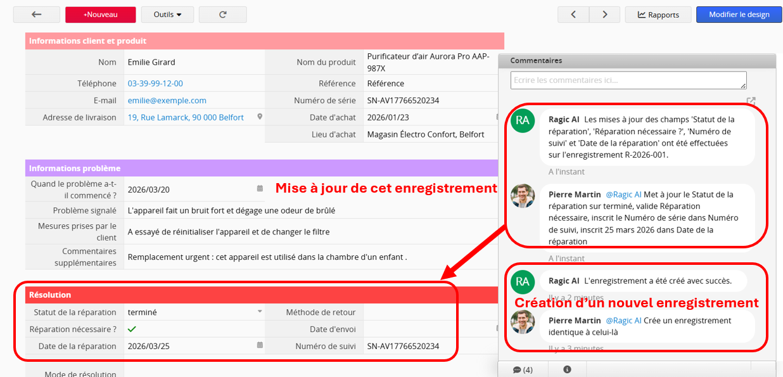Go to next record using right chevron
Image resolution: width=783 pixels, height=377 pixels.
point(605,15)
